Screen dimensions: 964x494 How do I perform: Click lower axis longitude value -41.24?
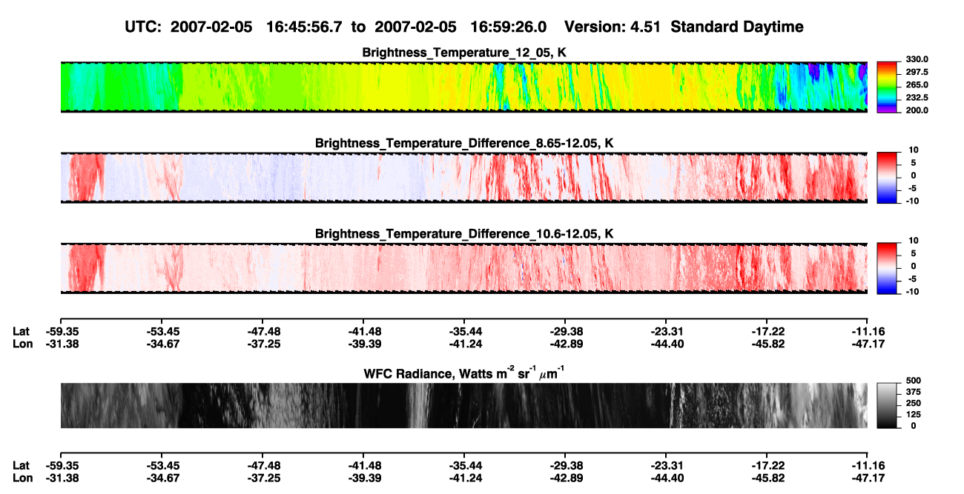[464, 478]
